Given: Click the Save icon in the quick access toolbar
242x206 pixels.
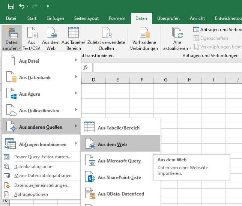Looking at the screenshot, I should (11, 6).
